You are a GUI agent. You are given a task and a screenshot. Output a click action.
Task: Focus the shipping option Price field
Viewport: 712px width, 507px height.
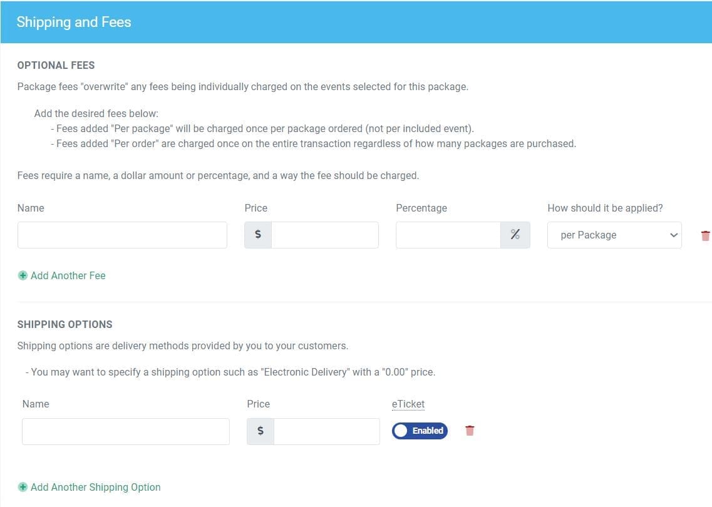(326, 431)
